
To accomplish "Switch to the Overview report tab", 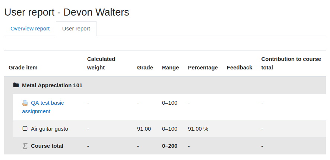I will [30, 29].
